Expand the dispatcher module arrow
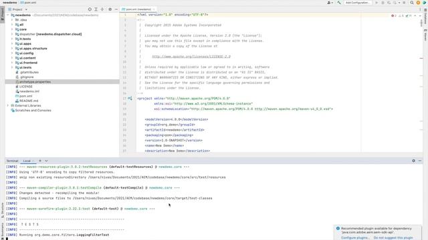 [12, 34]
